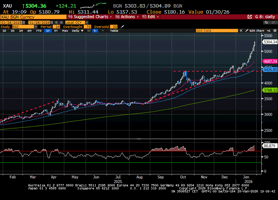The width and height of the screenshot is (278, 200).
Task: Click the pop-out chart window icon
Action: (x=250, y=17)
